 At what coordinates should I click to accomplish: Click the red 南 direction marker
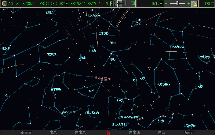(107, 133)
